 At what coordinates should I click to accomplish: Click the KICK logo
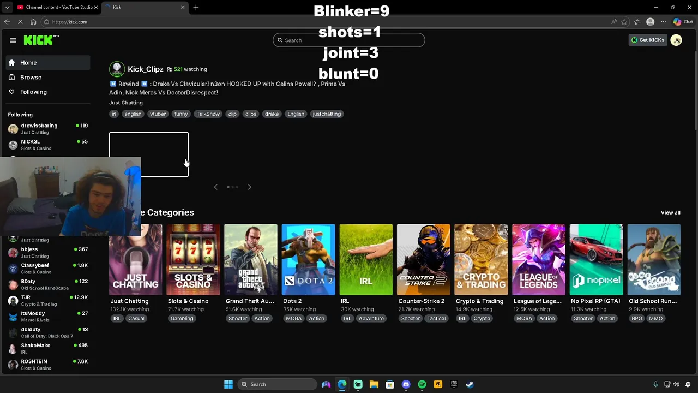[x=41, y=40]
